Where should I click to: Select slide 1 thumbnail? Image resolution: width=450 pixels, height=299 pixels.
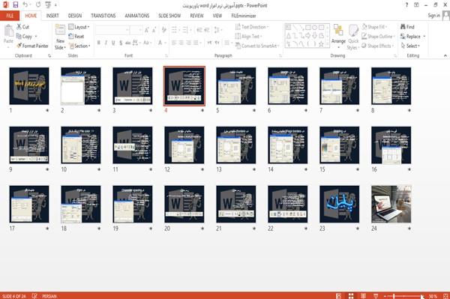tap(29, 85)
